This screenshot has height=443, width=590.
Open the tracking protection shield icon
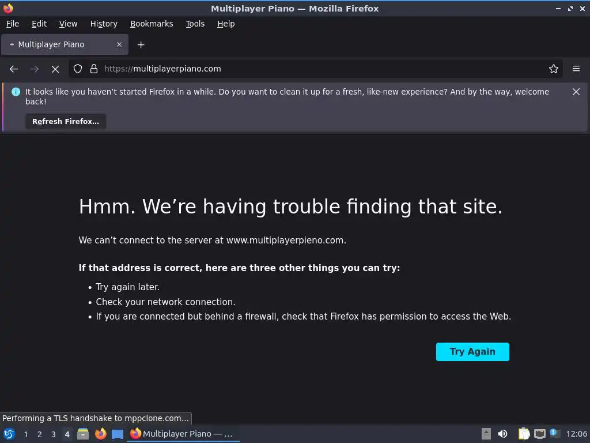click(78, 69)
